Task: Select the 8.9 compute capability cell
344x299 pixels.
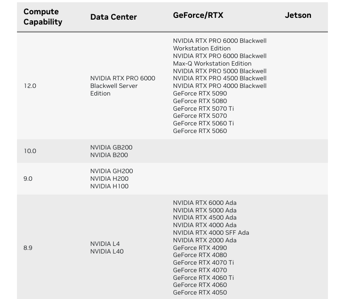Action: pos(28,248)
